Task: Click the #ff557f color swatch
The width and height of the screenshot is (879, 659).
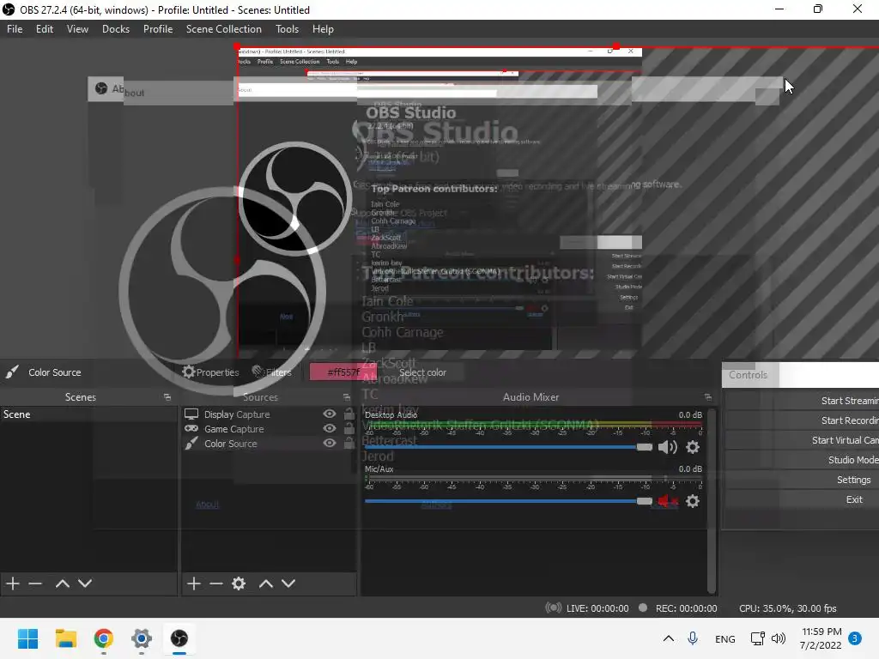Action: pyautogui.click(x=343, y=372)
